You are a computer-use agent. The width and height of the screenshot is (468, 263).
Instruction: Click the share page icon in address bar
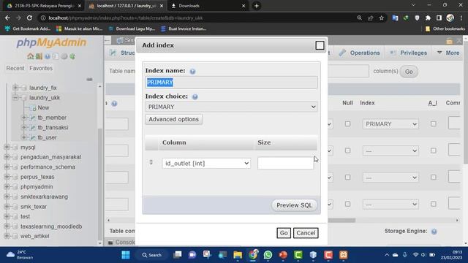point(371,18)
